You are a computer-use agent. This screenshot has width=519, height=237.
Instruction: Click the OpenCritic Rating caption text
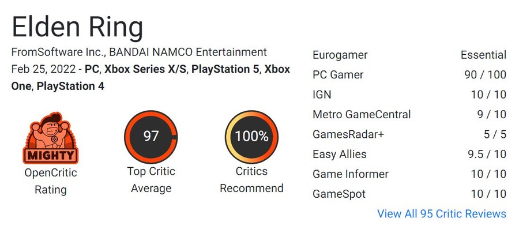(x=51, y=181)
